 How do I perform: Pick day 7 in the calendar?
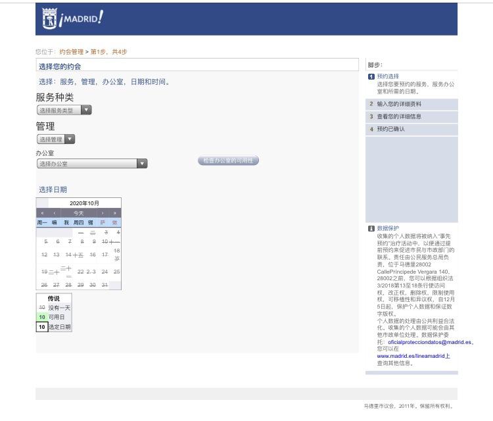pos(70,241)
